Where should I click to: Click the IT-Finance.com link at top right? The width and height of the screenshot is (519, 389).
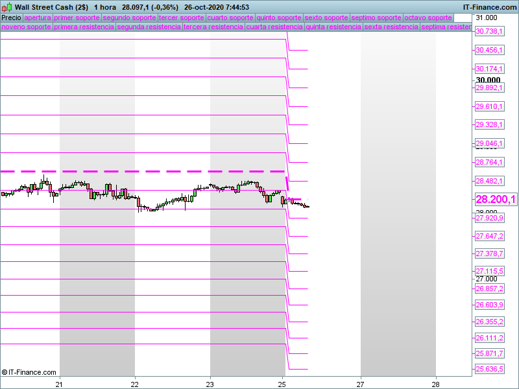tap(489, 7)
